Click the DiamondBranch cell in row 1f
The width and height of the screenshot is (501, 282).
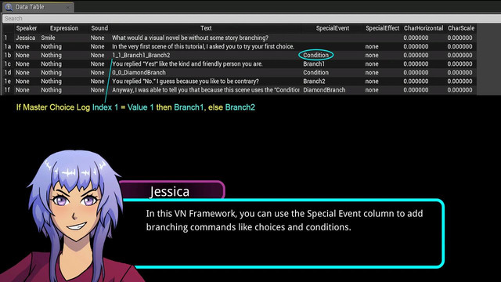(x=324, y=90)
